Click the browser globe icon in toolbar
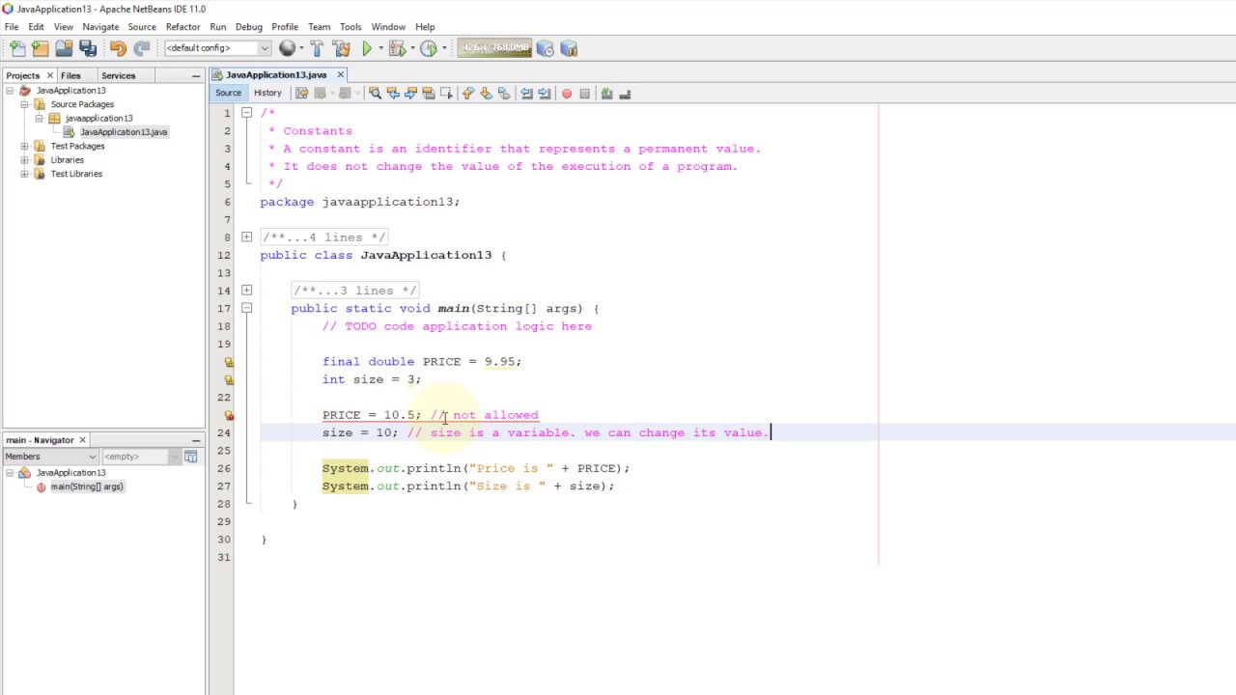The image size is (1236, 695). (287, 48)
